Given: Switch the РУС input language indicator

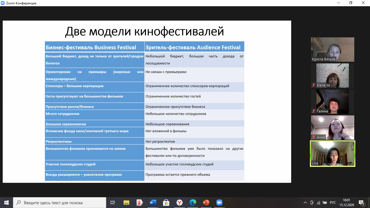Looking at the screenshot, I should 333,203.
